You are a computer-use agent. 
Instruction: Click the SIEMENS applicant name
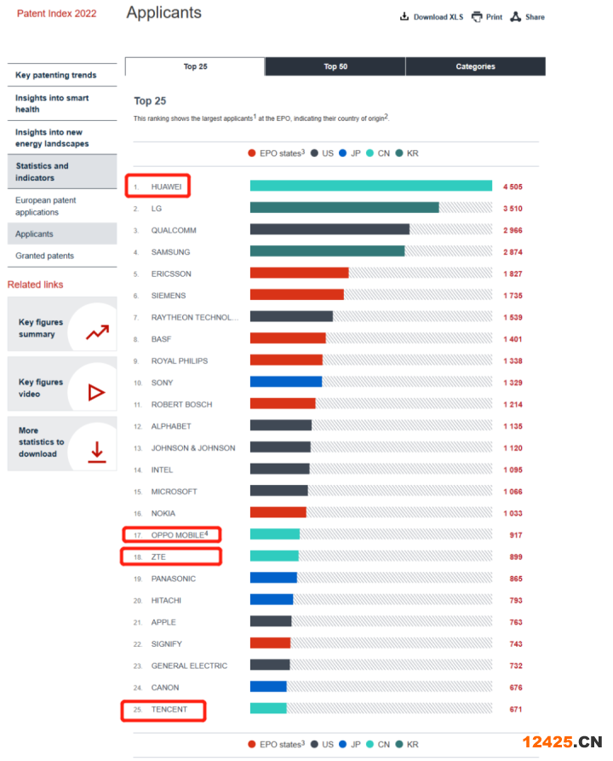coord(169,296)
